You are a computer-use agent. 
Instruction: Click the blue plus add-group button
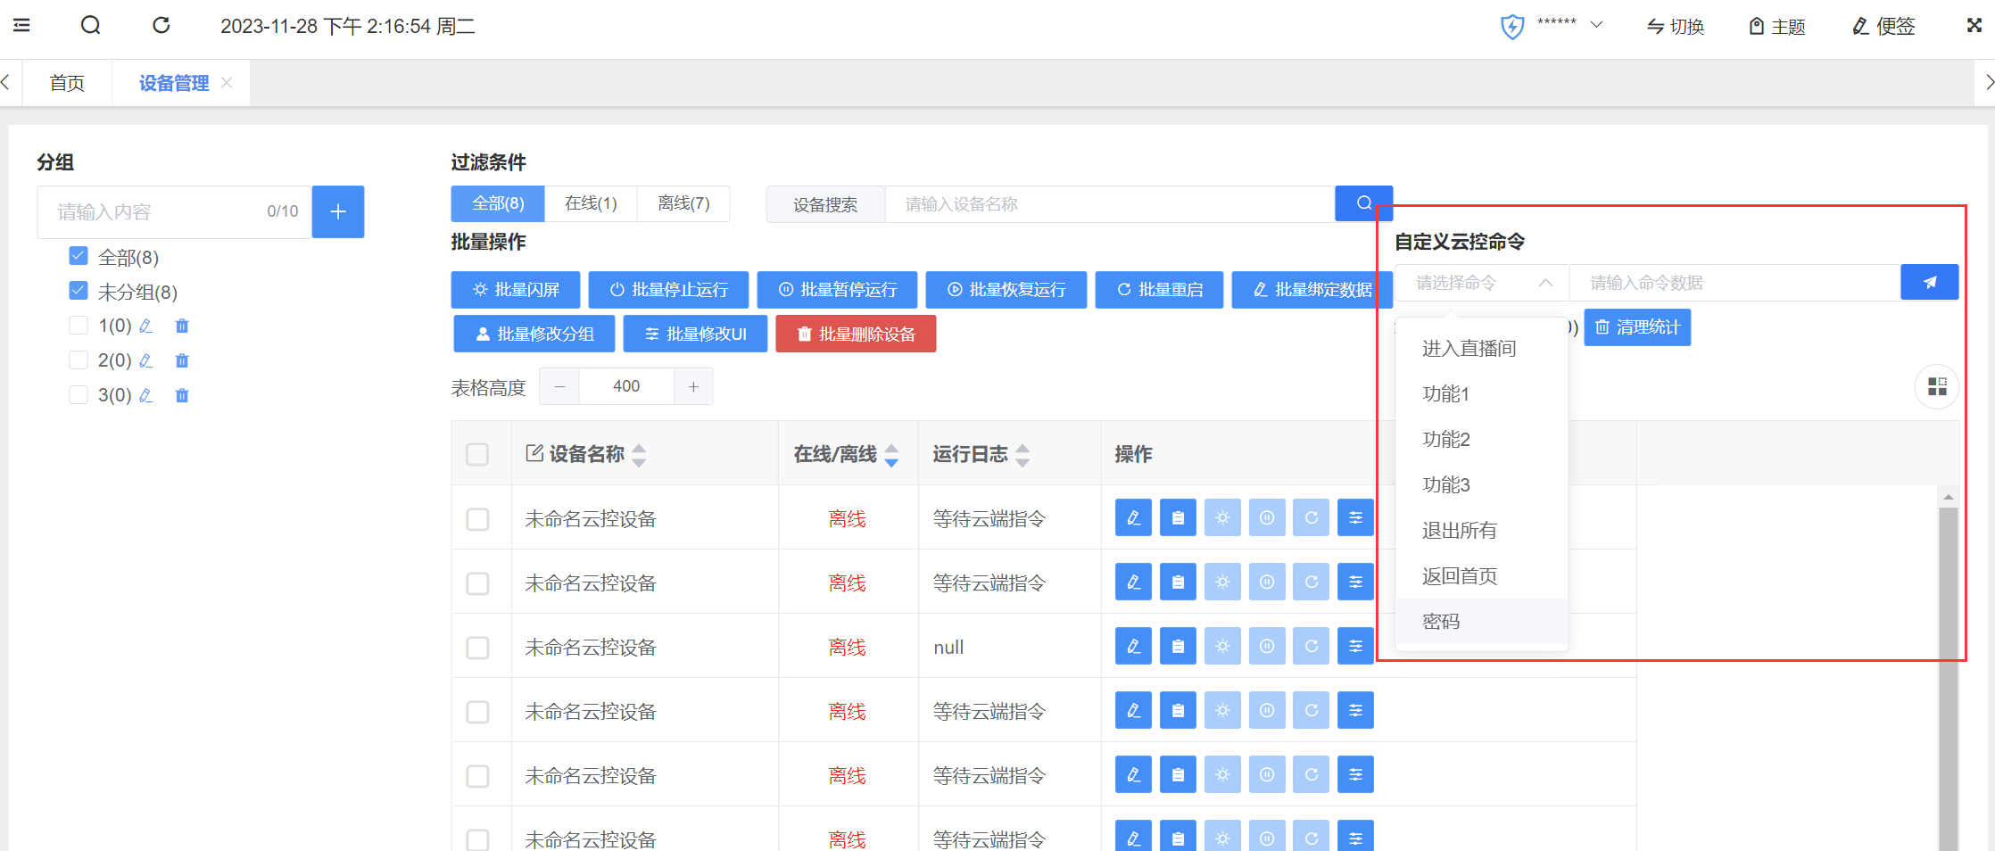(338, 211)
